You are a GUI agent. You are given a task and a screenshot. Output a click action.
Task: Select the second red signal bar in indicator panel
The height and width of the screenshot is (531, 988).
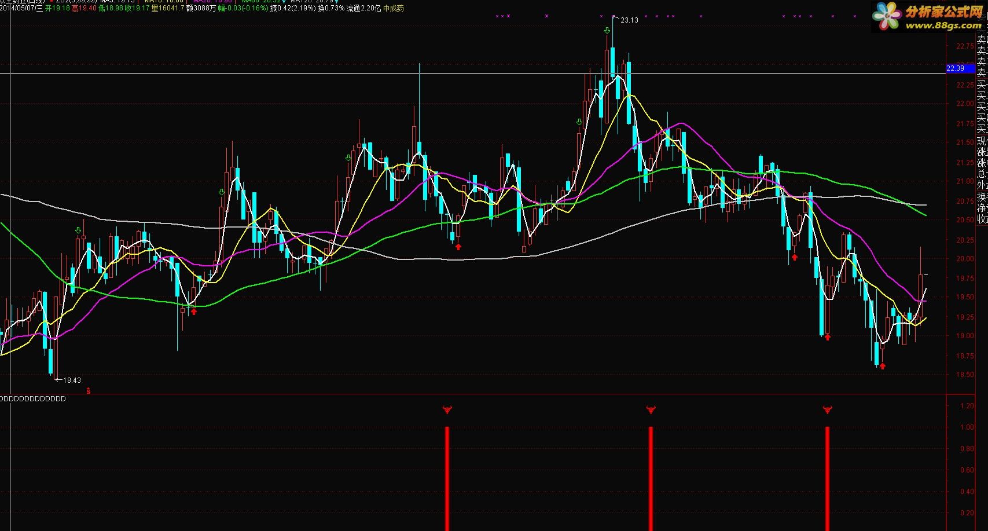(651, 479)
